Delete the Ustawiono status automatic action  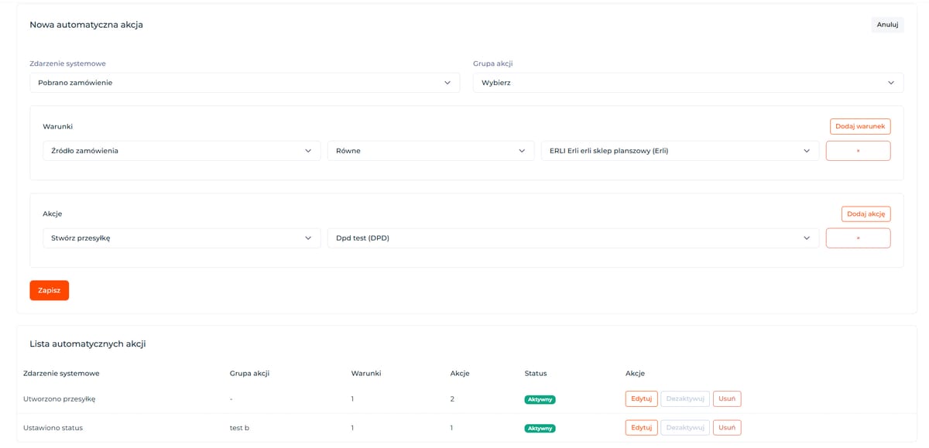[727, 428]
